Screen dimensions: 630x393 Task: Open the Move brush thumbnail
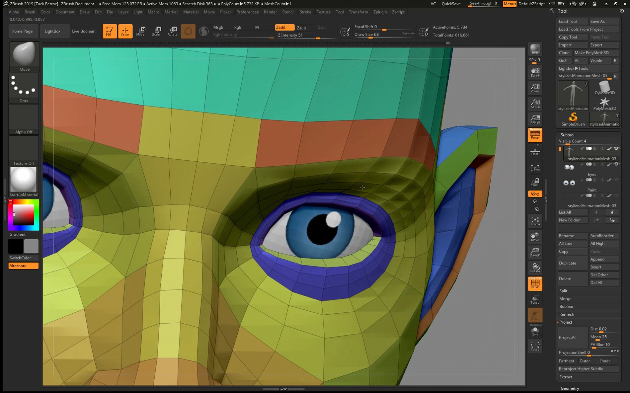coord(24,56)
